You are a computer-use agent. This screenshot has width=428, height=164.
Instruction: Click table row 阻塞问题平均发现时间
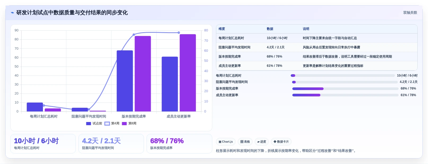tap(317, 48)
